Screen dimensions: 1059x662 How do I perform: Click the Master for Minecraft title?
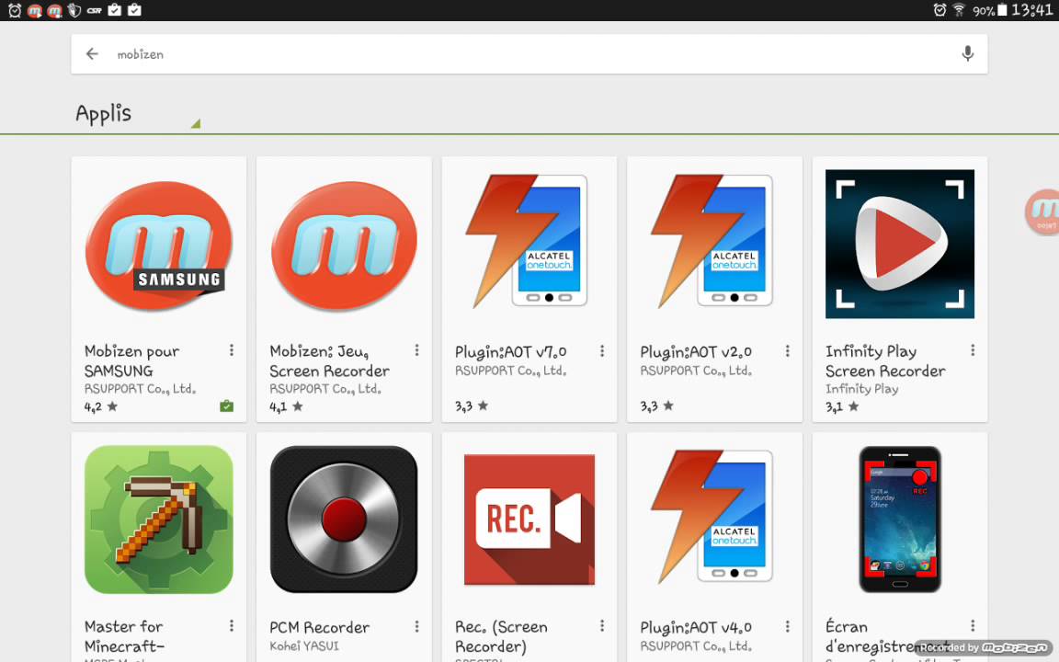124,636
